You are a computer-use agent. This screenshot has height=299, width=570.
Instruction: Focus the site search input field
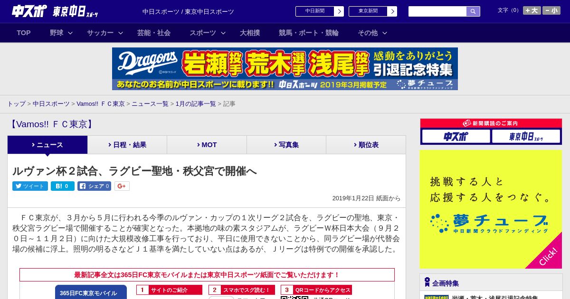437,11
